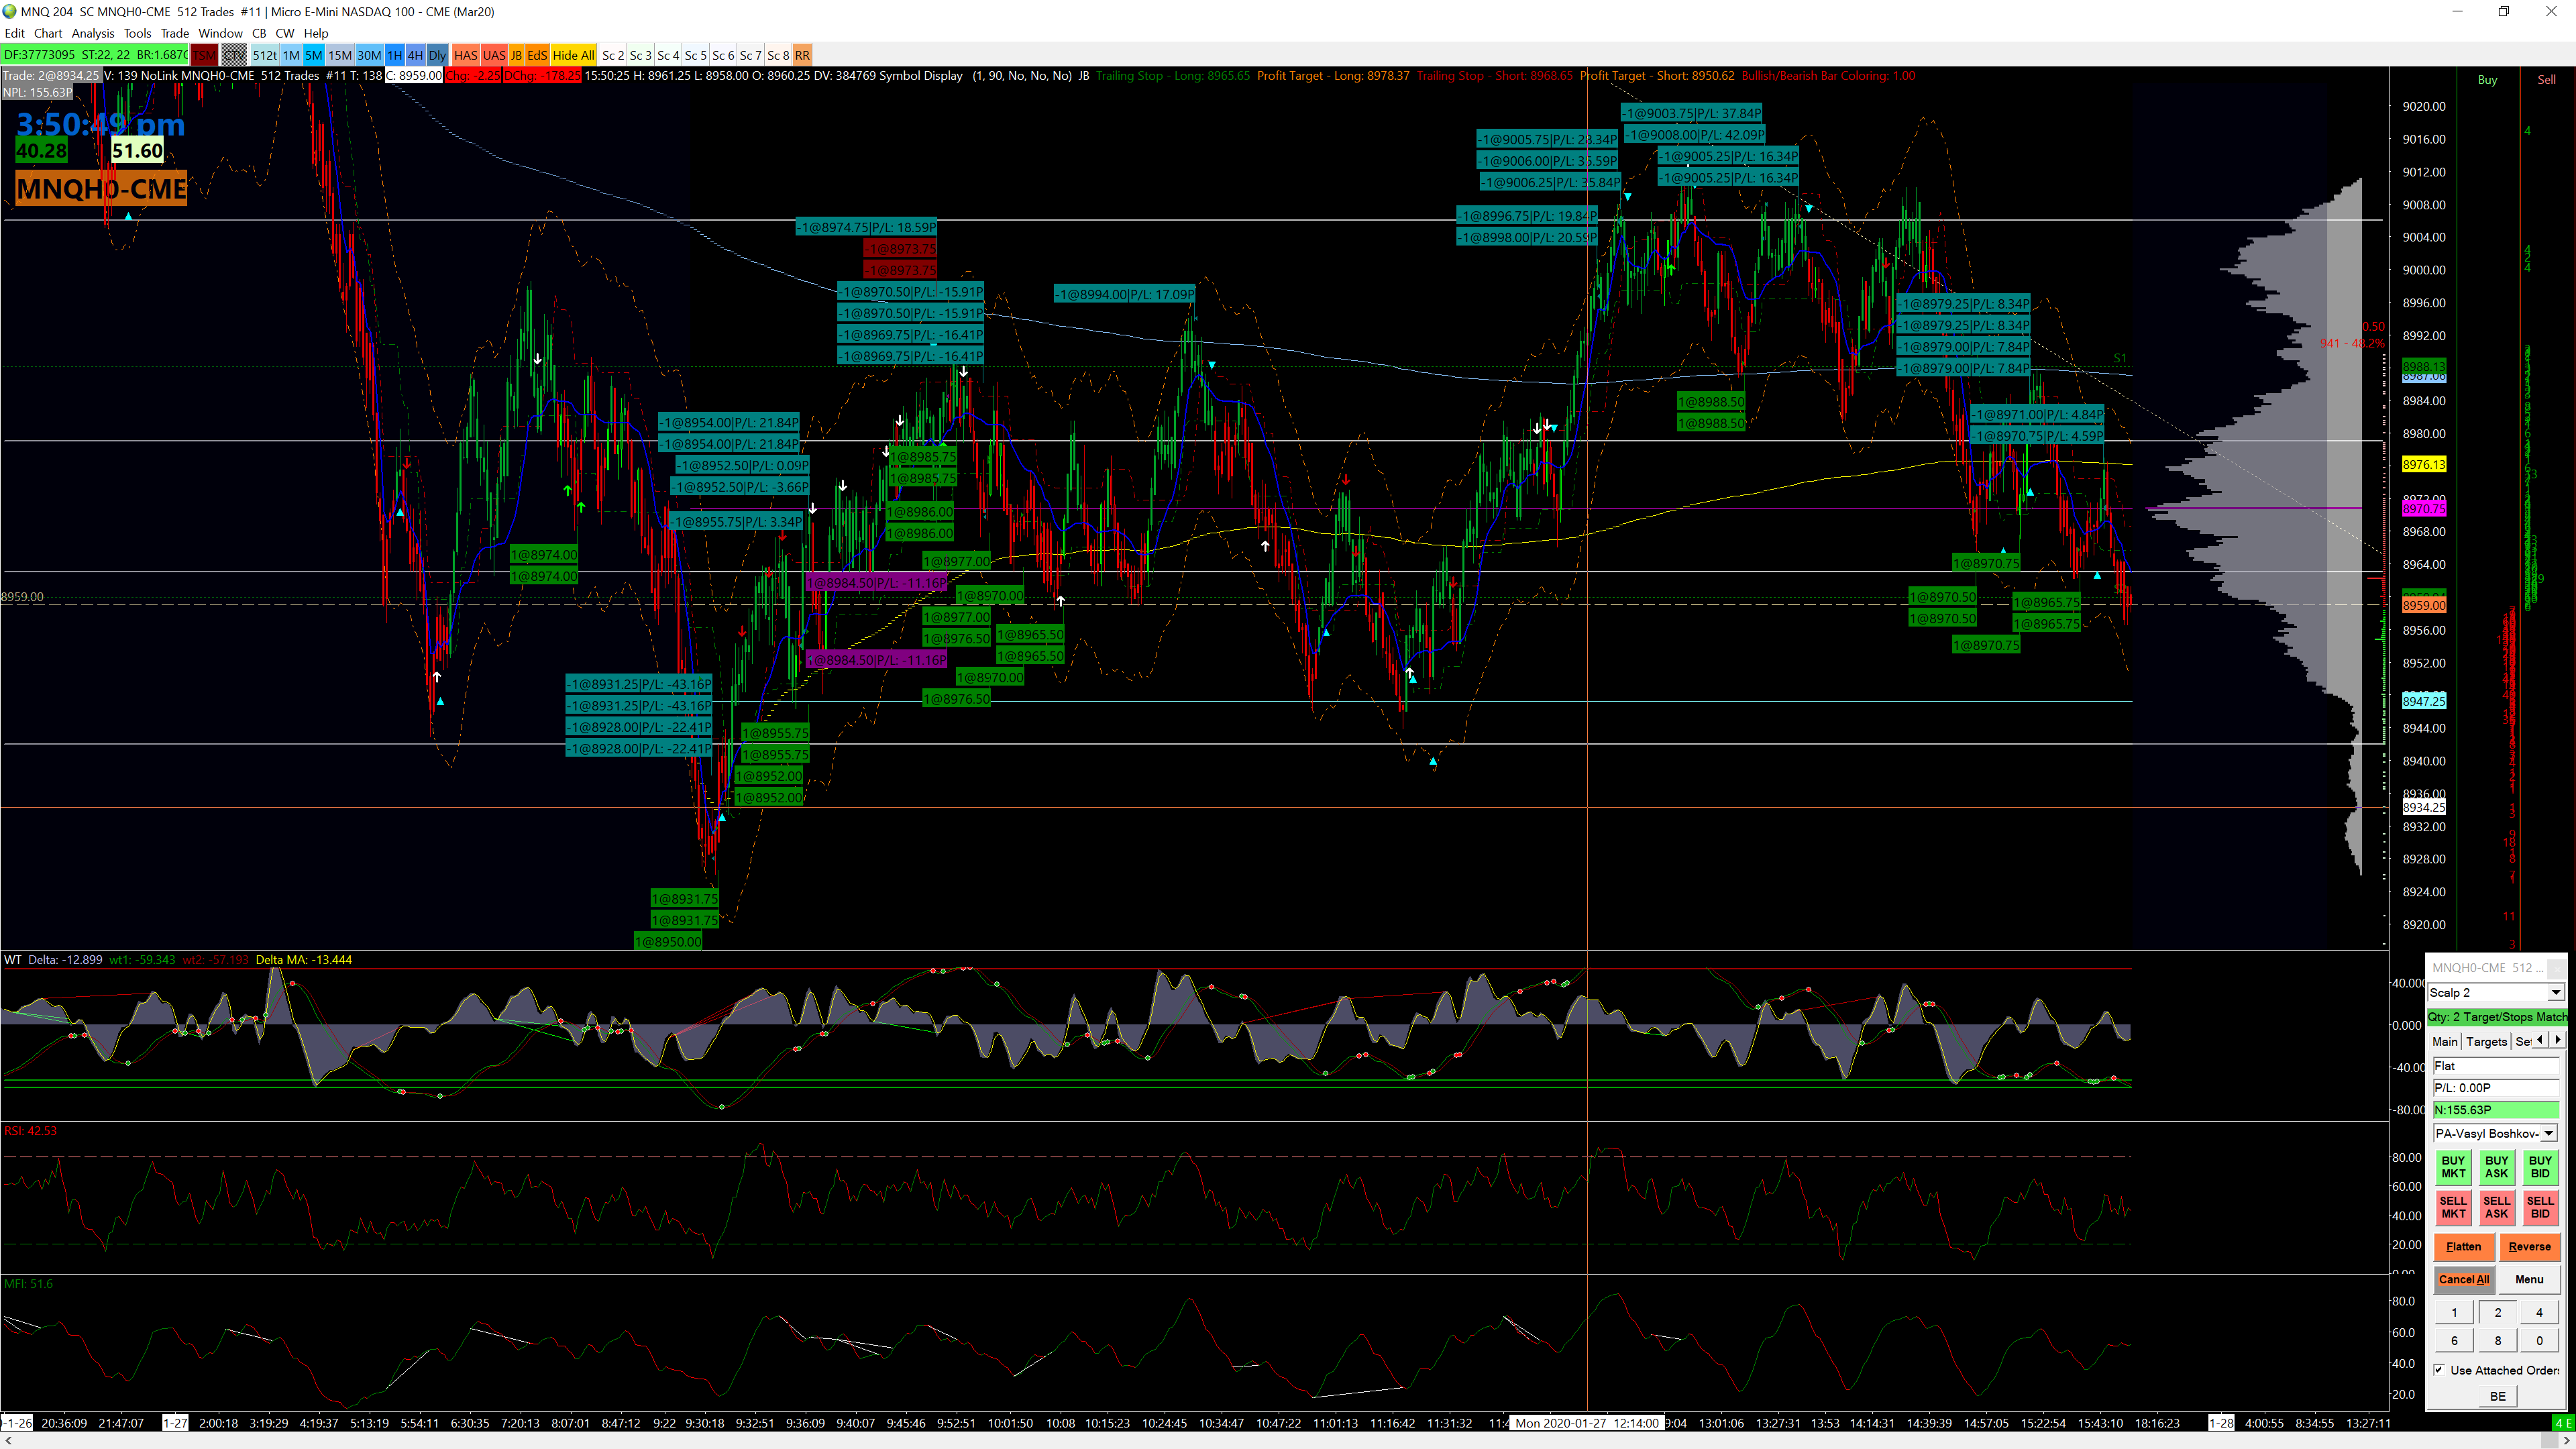This screenshot has width=2576, height=1449.
Task: Open the trade window Menu button
Action: pos(2529,1279)
